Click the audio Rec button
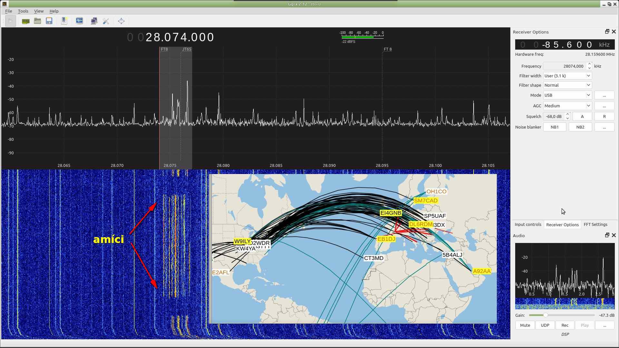 click(x=565, y=325)
